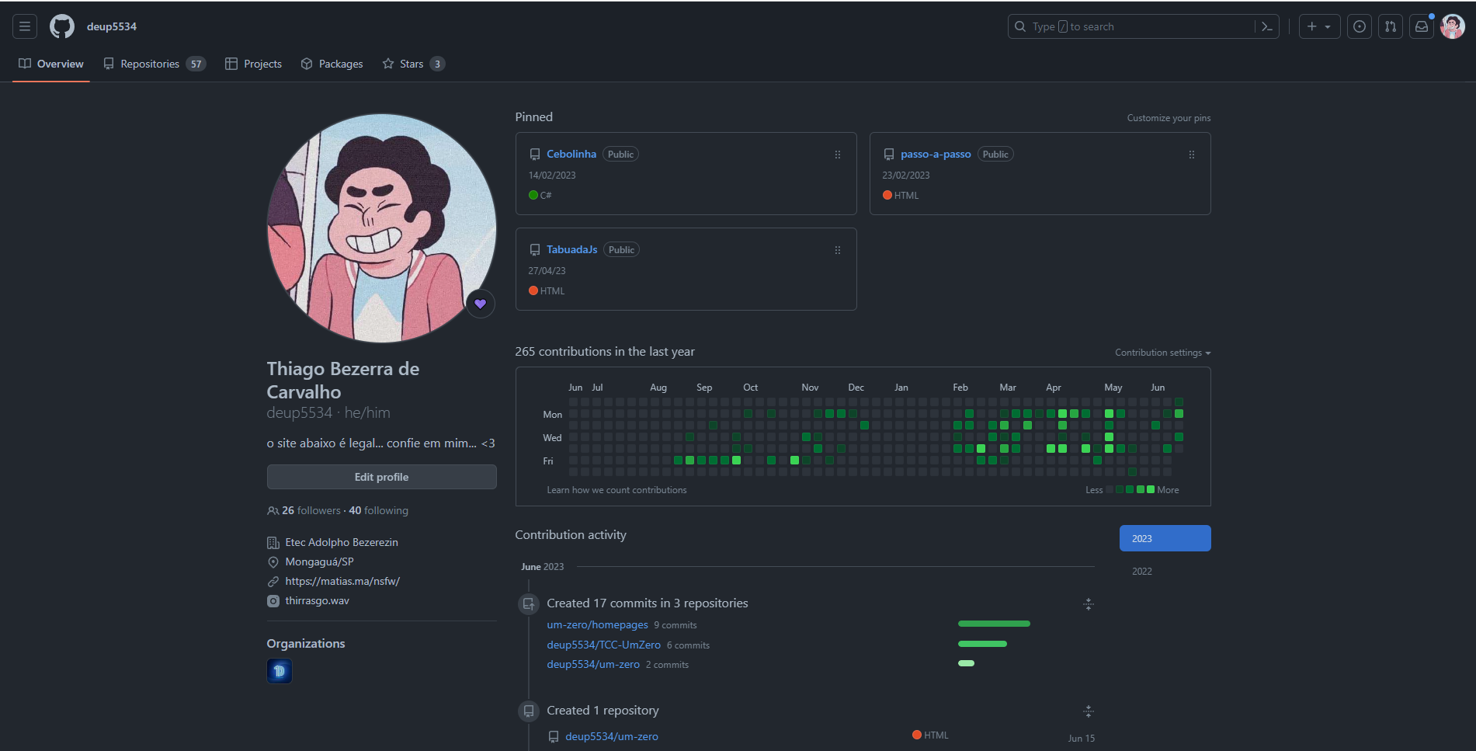Open the Create new plus dropdown
Screen dimensions: 1476x751
1319,26
